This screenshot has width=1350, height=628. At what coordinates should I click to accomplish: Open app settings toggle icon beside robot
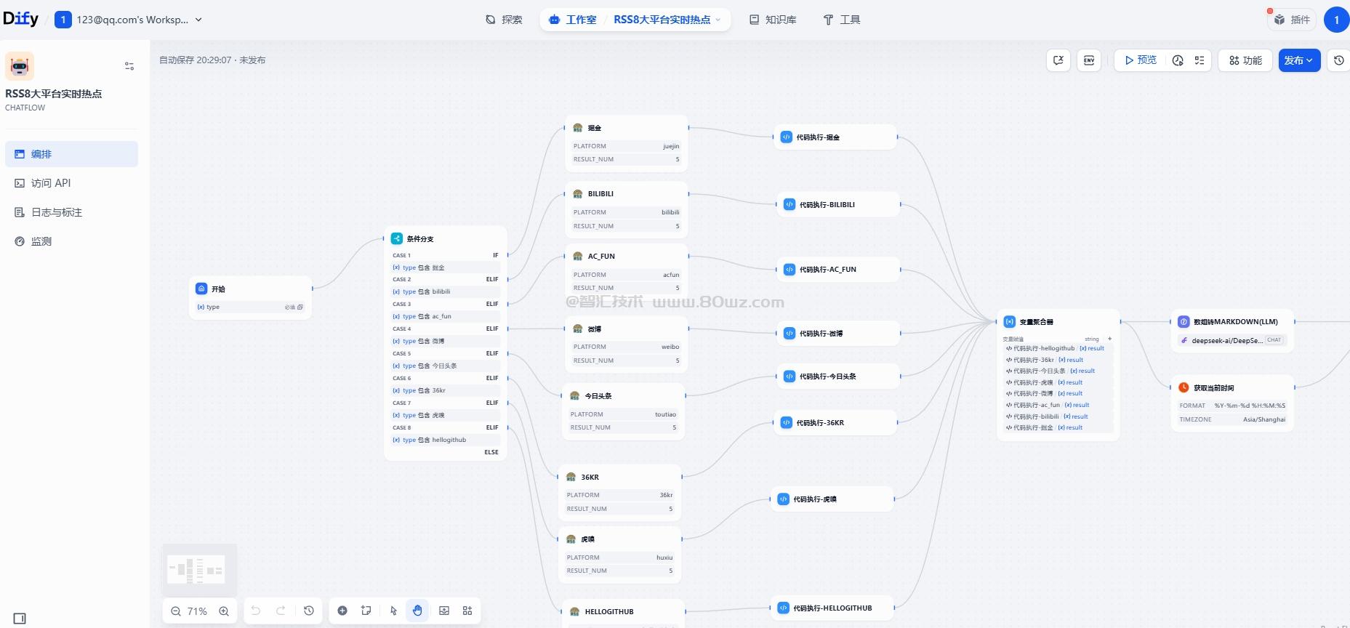pyautogui.click(x=129, y=66)
